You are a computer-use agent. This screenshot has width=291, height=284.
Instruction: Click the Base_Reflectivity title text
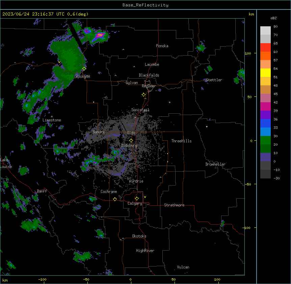click(145, 5)
